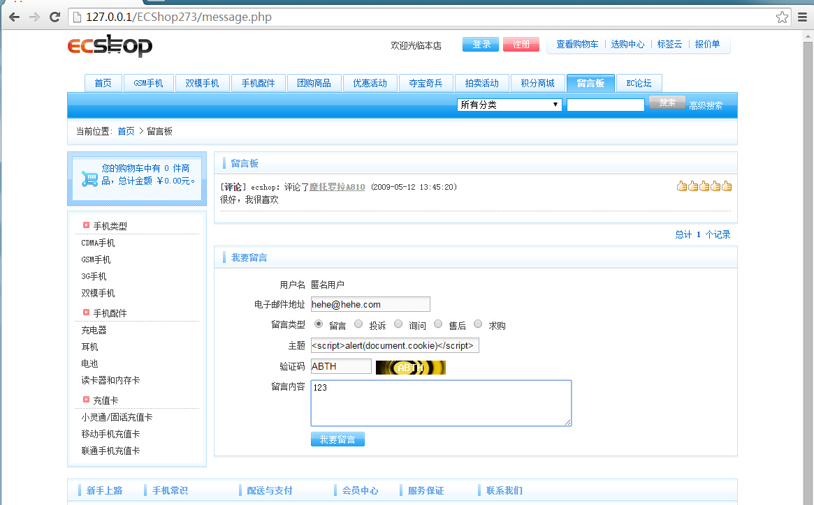Click the red 注册 register button
The width and height of the screenshot is (814, 505).
521,45
